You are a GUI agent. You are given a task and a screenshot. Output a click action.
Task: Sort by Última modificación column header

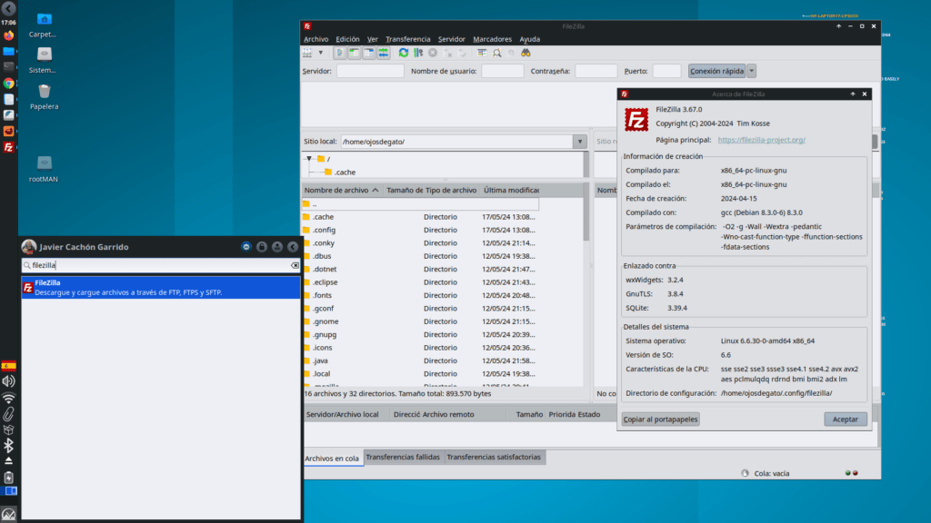pyautogui.click(x=510, y=191)
